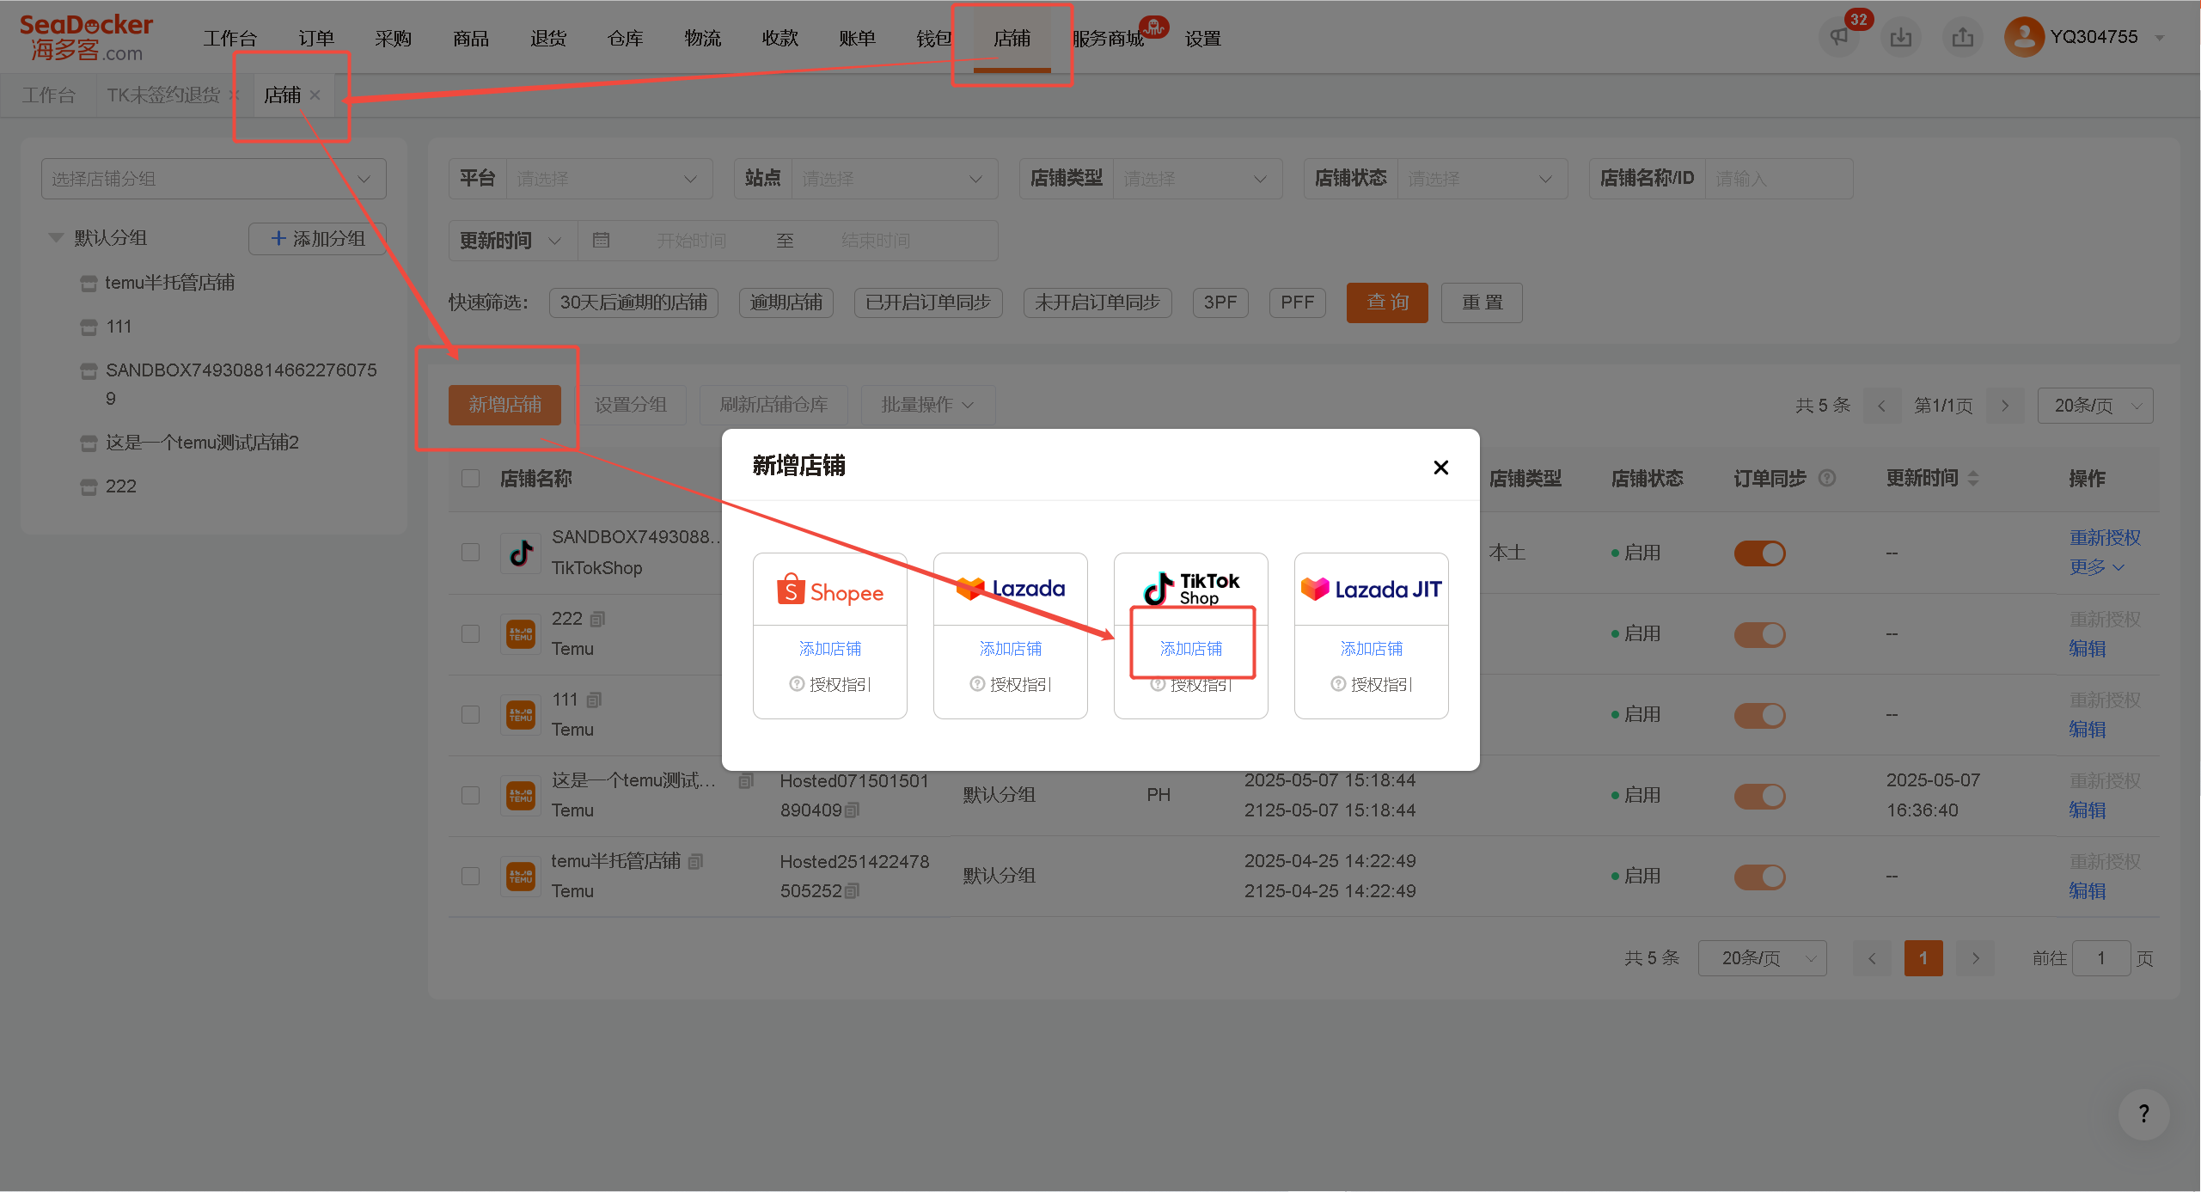The image size is (2201, 1192).
Task: Click the Shopee logo card
Action: [x=830, y=590]
